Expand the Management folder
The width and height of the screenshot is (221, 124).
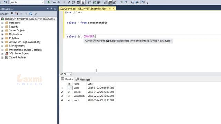(2, 46)
